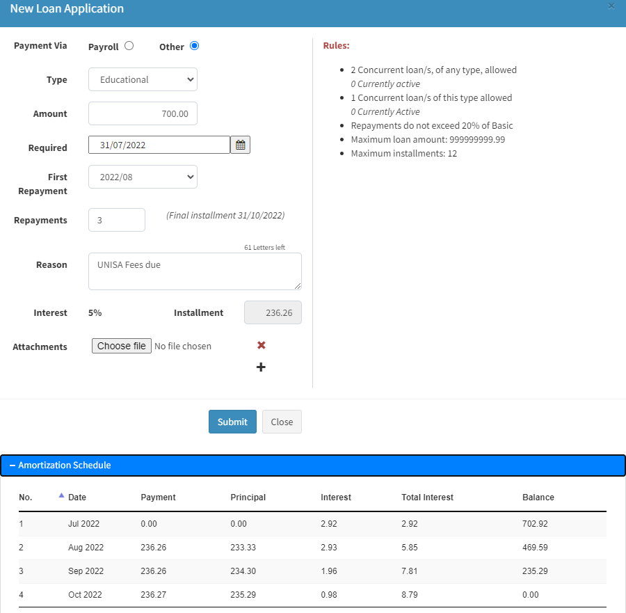This screenshot has width=626, height=613.
Task: Click the Close button
Action: 282,422
